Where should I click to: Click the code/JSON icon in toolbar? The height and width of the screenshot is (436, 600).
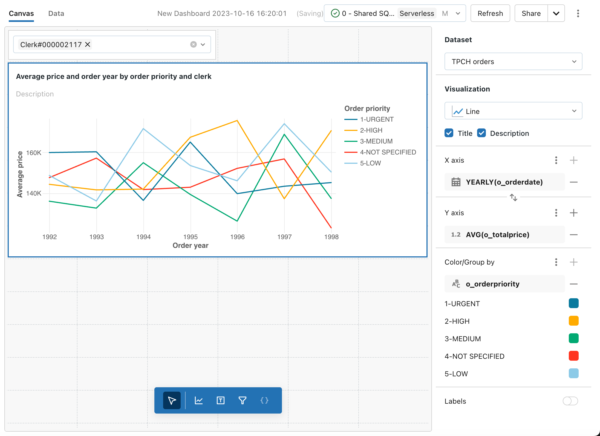(x=265, y=400)
